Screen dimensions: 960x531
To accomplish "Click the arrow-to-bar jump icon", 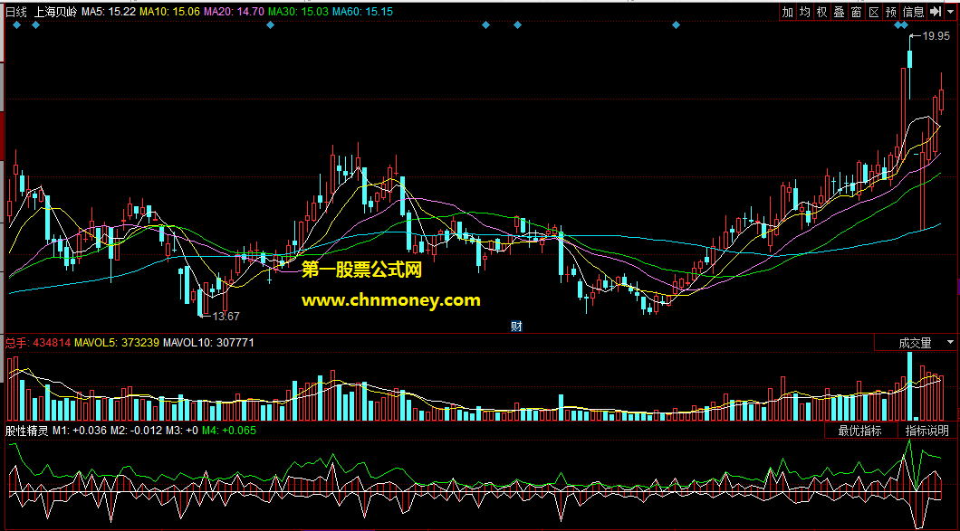I will [x=935, y=11].
